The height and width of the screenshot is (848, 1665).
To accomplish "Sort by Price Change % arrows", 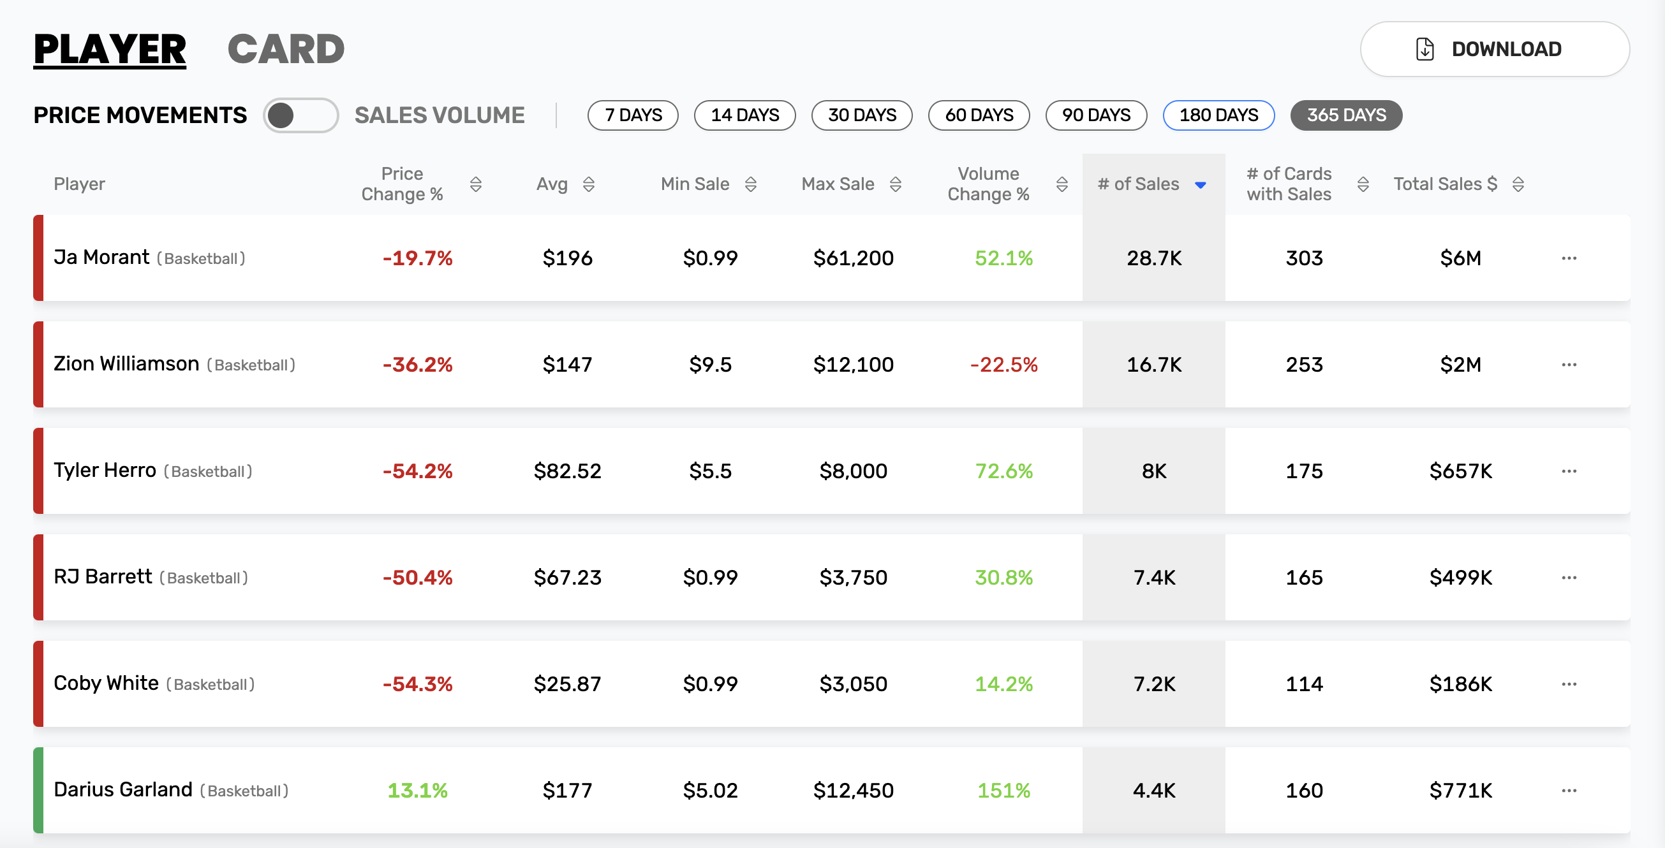I will click(x=476, y=185).
